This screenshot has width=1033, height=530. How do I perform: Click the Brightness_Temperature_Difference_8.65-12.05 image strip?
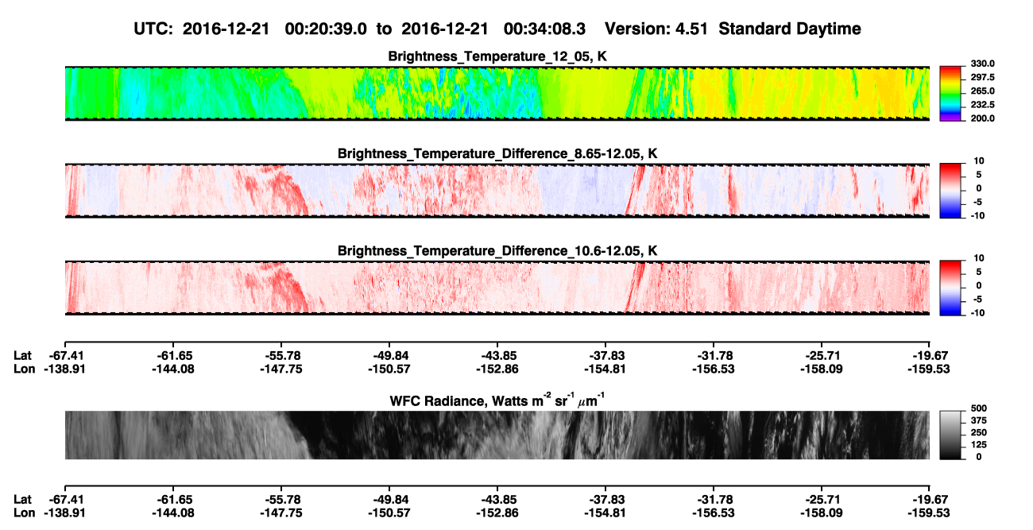tap(497, 191)
